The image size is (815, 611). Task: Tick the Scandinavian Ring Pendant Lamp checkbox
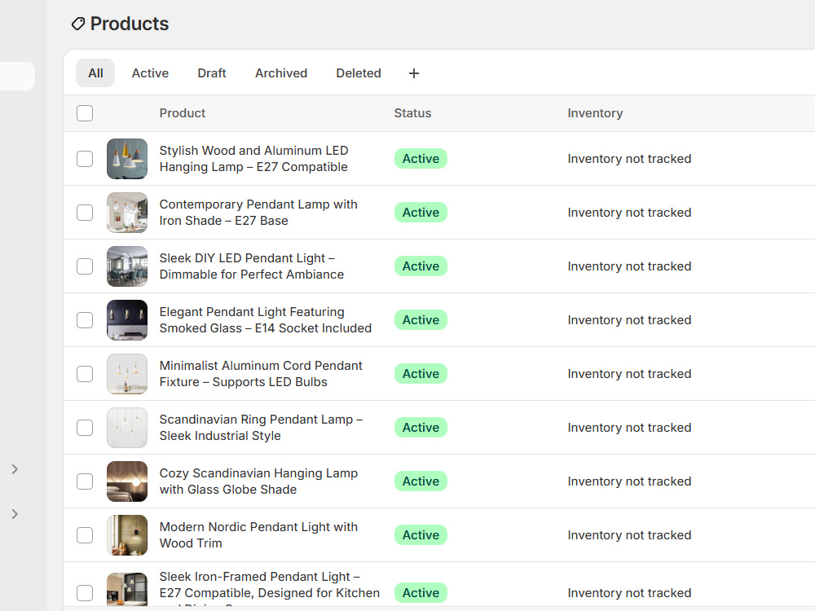(x=85, y=428)
